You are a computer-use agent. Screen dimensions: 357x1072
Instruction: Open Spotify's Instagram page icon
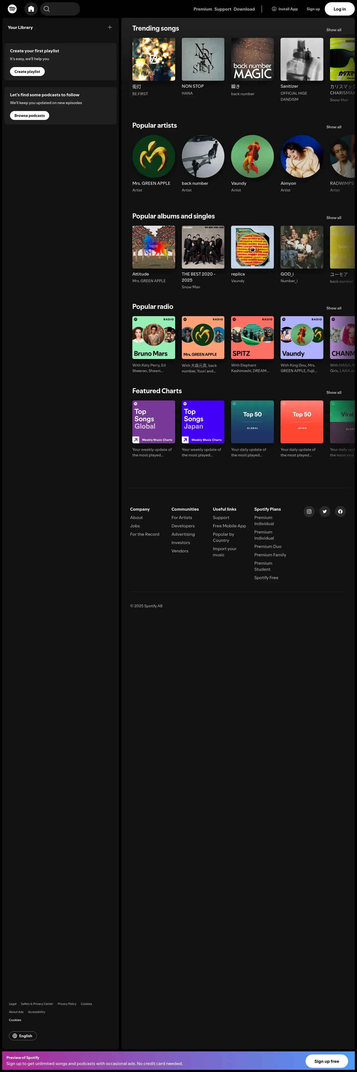point(309,512)
